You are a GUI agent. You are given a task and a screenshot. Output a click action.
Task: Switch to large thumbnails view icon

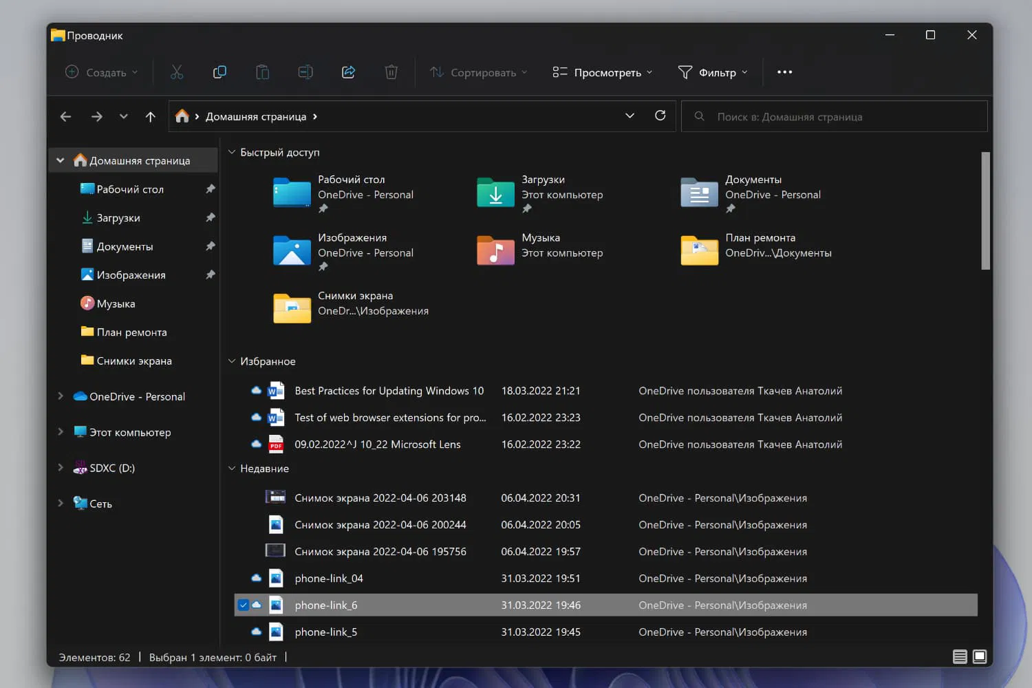point(980,656)
